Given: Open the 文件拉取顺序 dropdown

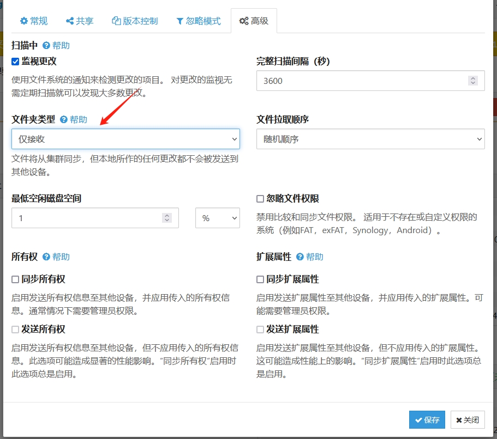Looking at the screenshot, I should [x=370, y=139].
